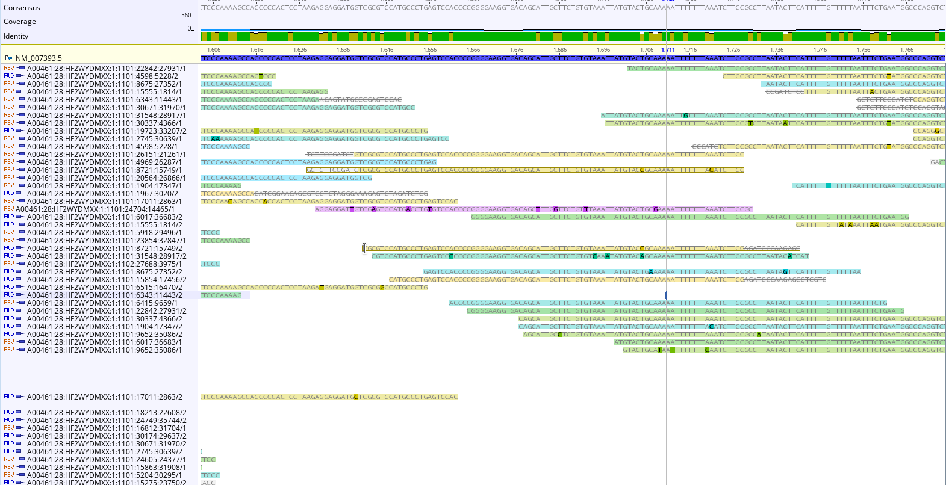Select highlighted read 1101:6343:11443/2
Screen dimensions: 946x485
pyautogui.click(x=104, y=295)
